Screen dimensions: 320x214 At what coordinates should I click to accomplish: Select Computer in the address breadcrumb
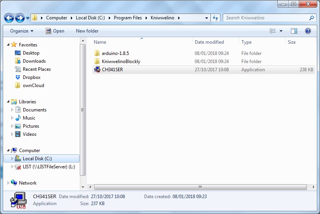click(57, 18)
